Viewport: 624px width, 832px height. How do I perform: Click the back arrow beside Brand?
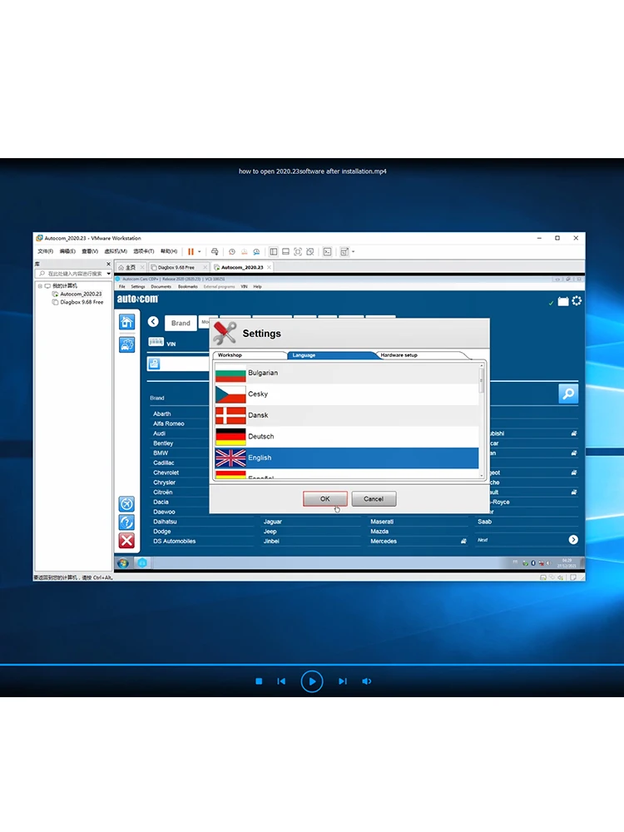click(153, 321)
